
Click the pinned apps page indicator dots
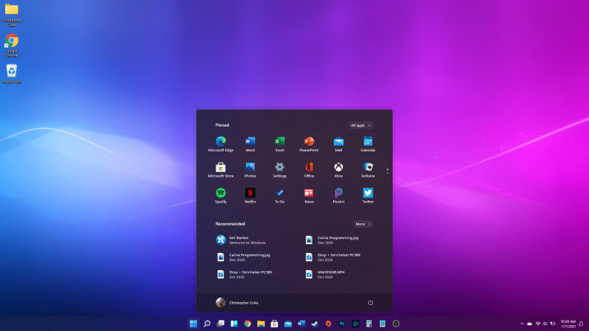tap(387, 171)
